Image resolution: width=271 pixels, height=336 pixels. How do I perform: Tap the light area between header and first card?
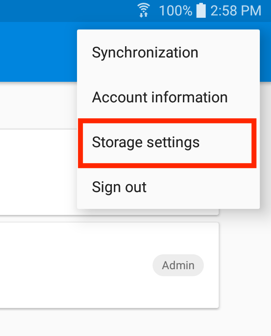(39, 105)
